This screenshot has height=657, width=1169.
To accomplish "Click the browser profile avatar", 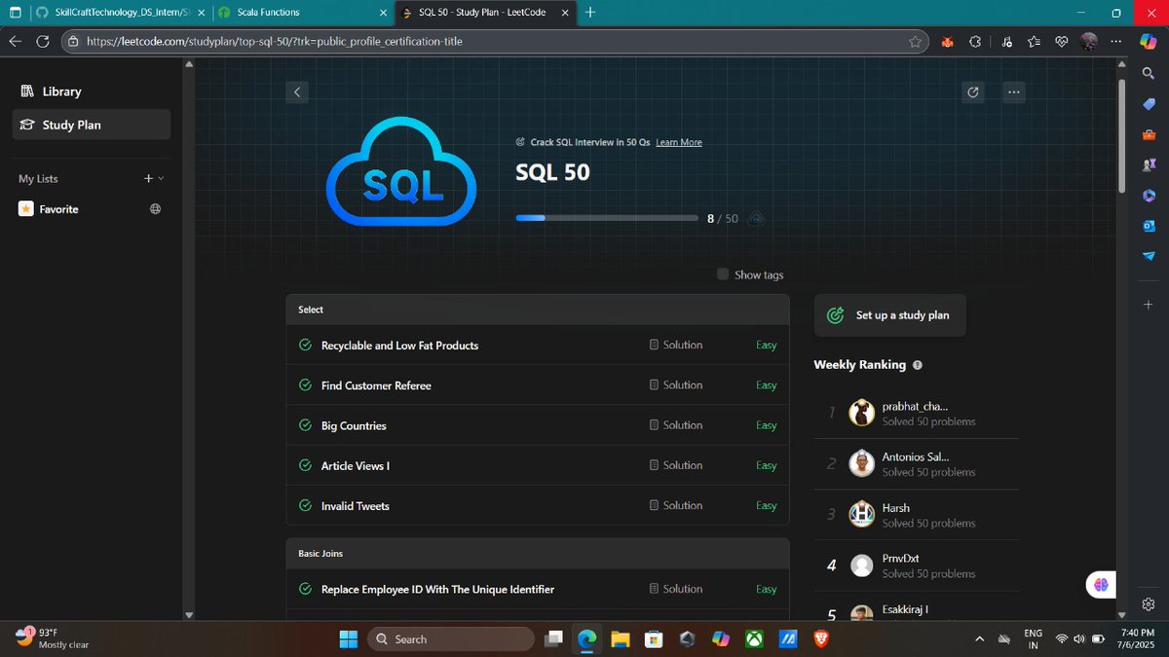I will tap(1089, 42).
